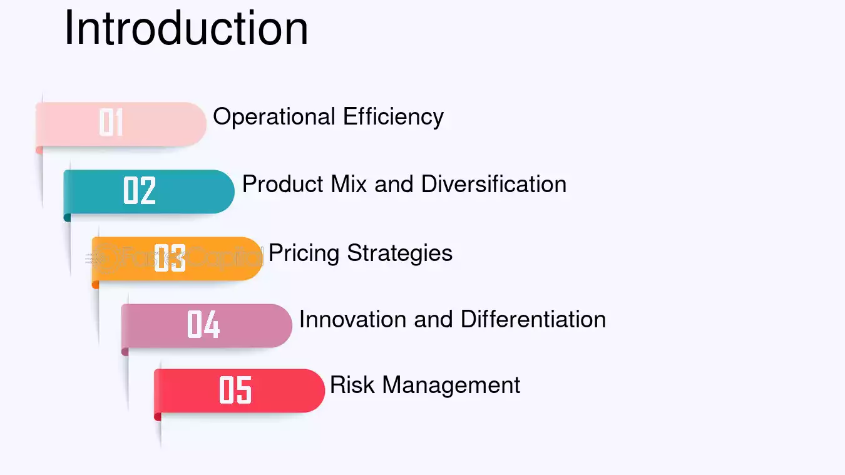
Task: Click the Introduction slide title
Action: tap(187, 28)
